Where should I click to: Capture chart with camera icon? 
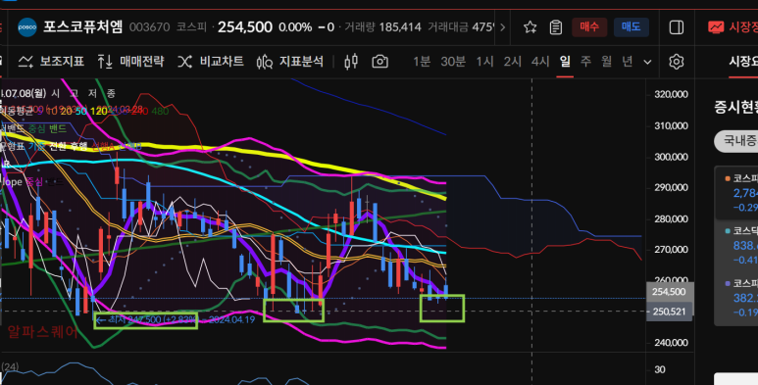pos(379,62)
